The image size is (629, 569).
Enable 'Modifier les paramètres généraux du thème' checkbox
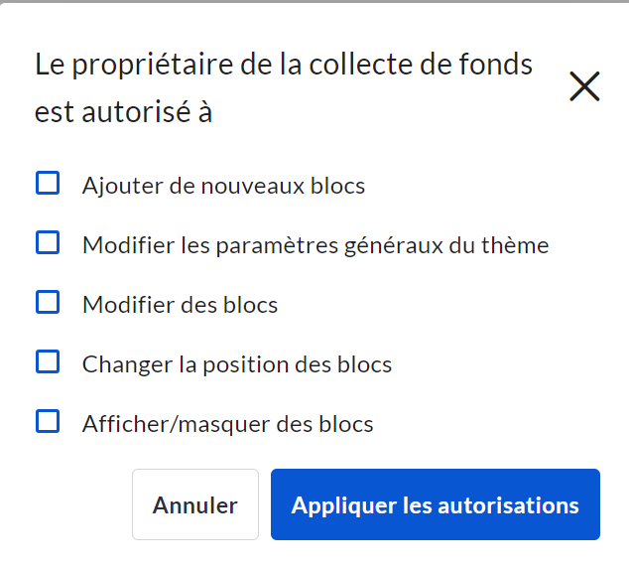(48, 243)
